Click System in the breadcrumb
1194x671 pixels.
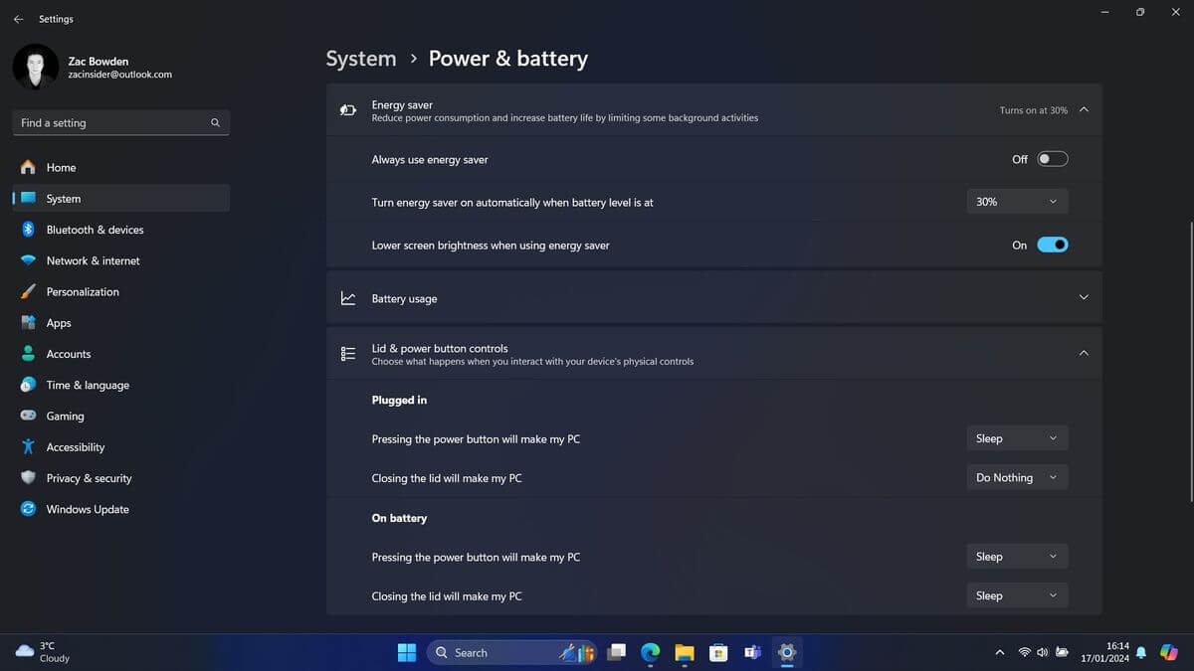click(x=361, y=59)
